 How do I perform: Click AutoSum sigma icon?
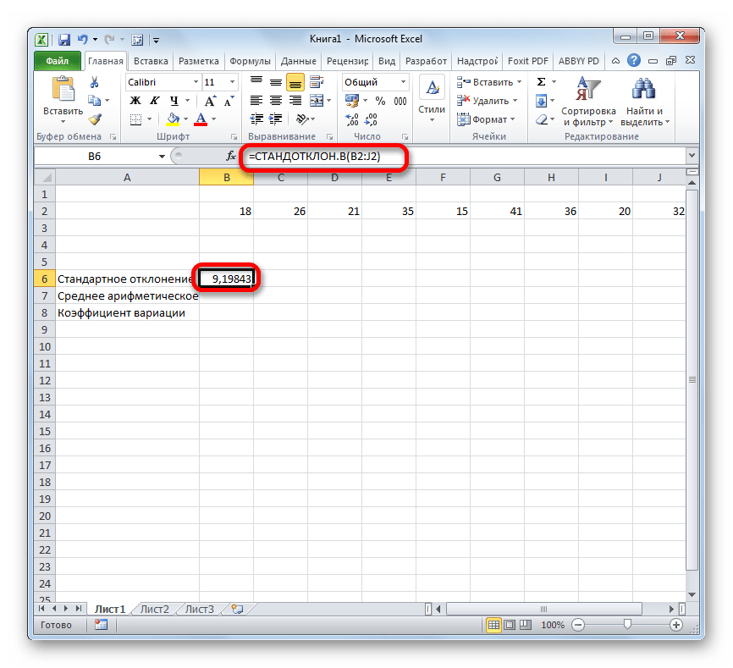pos(542,82)
